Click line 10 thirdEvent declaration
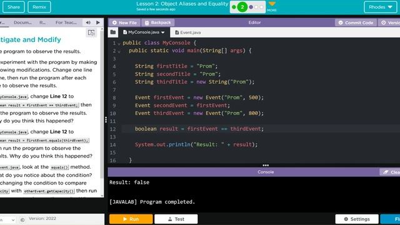This screenshot has height=225, width=400. 199,113
